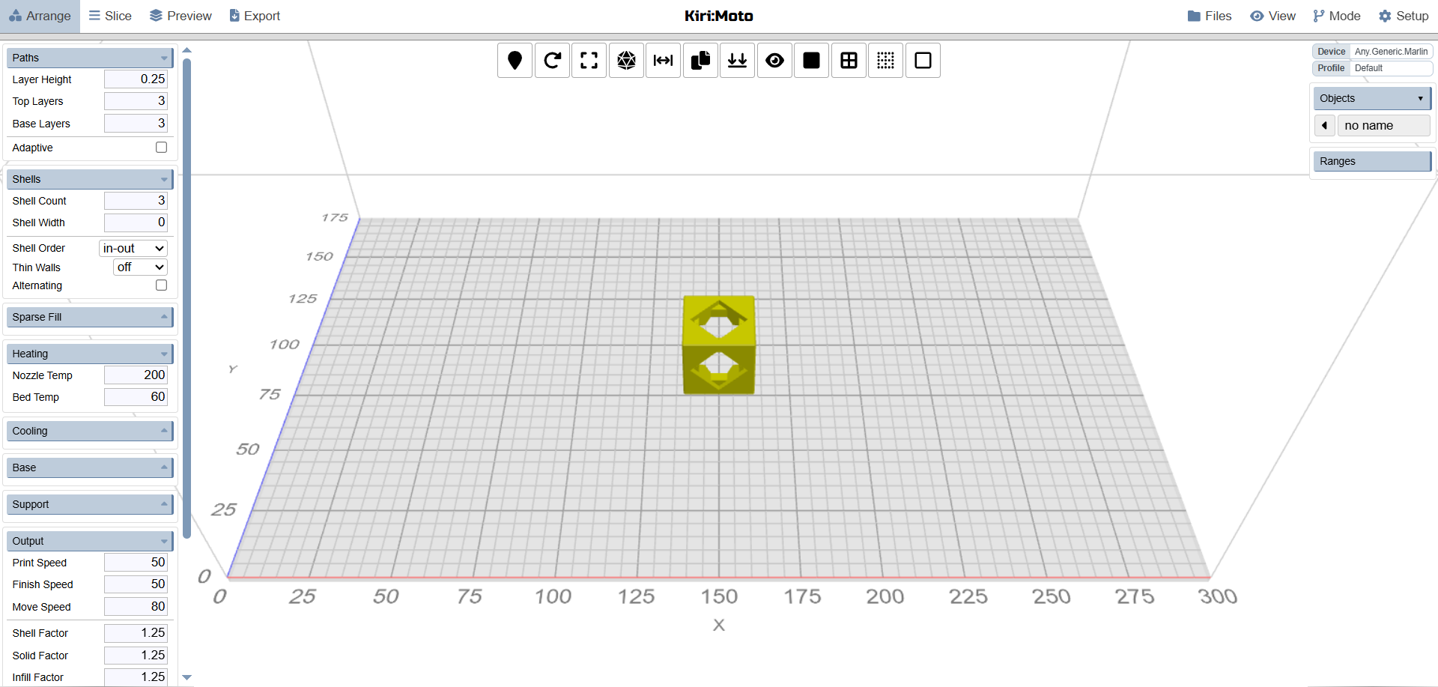Click the left settings panel scrollbar

[x=187, y=300]
